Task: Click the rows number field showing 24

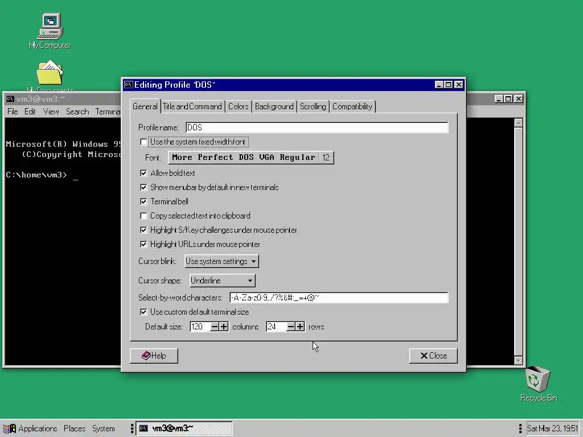Action: pos(276,327)
